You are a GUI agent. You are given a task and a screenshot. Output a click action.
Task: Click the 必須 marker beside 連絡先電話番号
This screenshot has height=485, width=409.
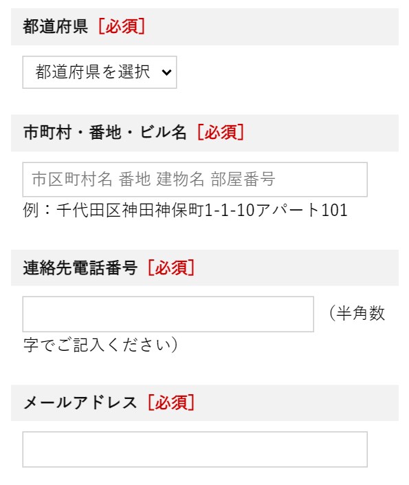[x=171, y=268]
